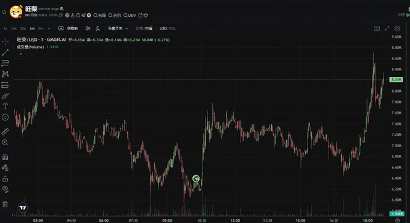The height and width of the screenshot is (223, 410).
Task: Click the TradingView logo
Action: tap(23, 207)
